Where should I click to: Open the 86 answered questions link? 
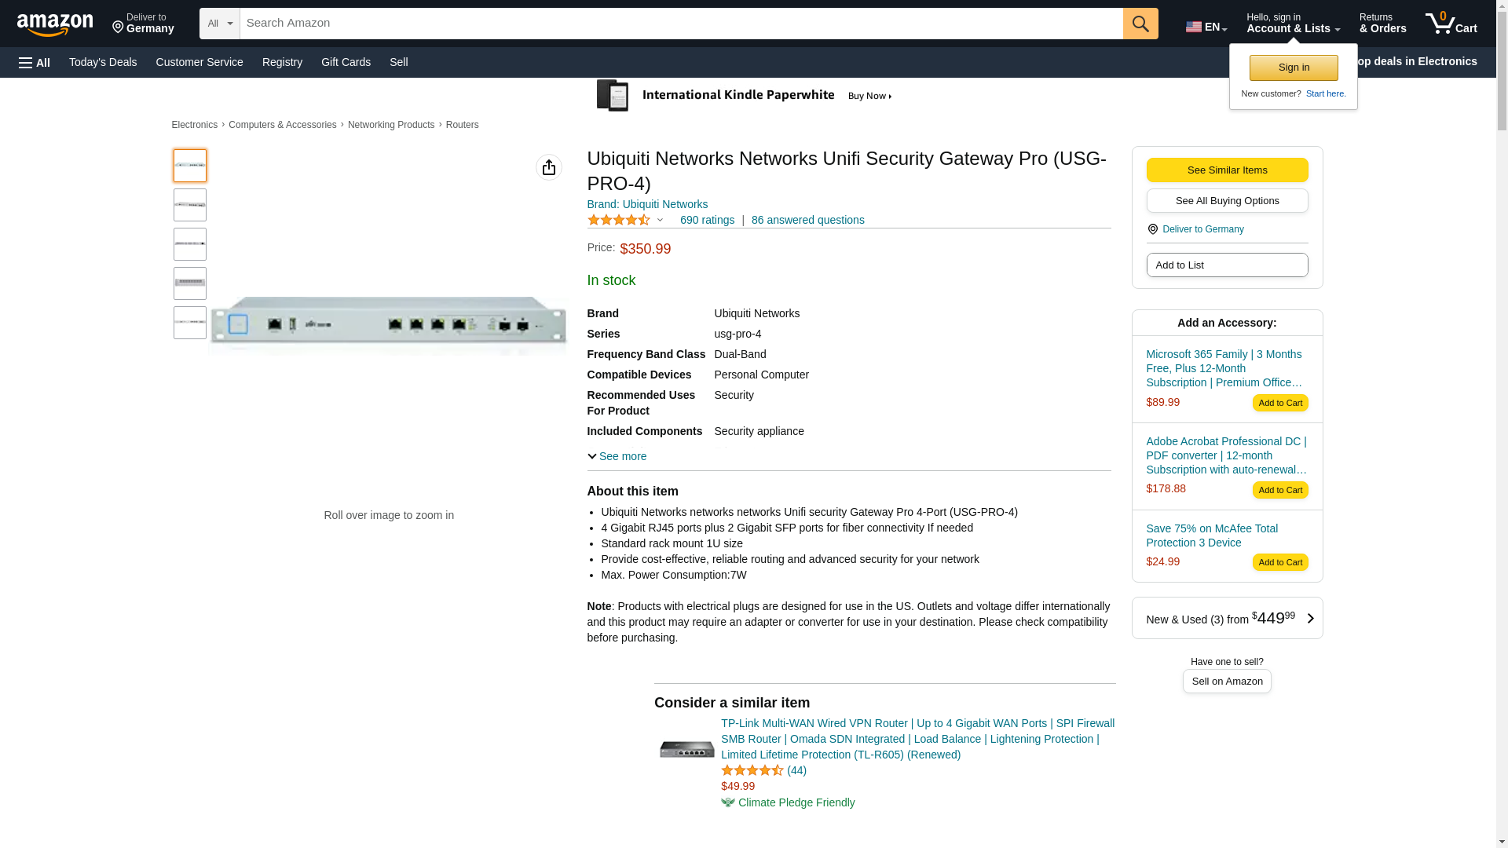coord(807,221)
